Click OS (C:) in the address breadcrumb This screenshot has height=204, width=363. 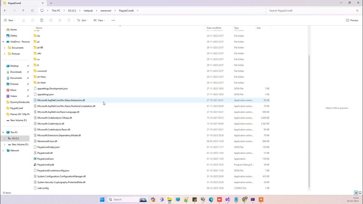pos(72,10)
